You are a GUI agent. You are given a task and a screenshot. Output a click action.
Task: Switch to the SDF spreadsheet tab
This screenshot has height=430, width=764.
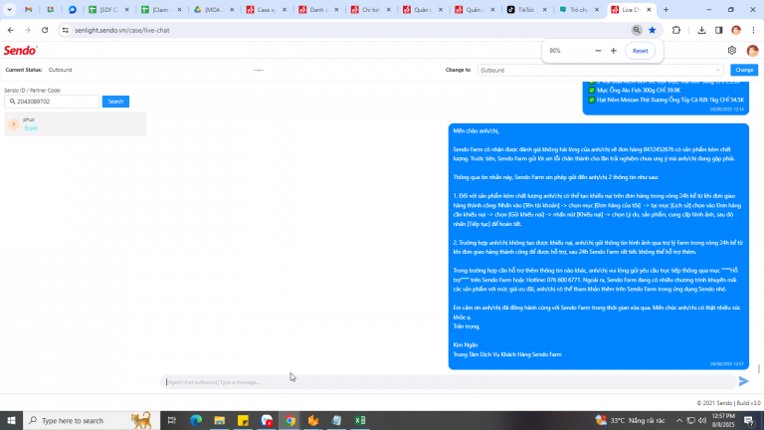pos(108,10)
